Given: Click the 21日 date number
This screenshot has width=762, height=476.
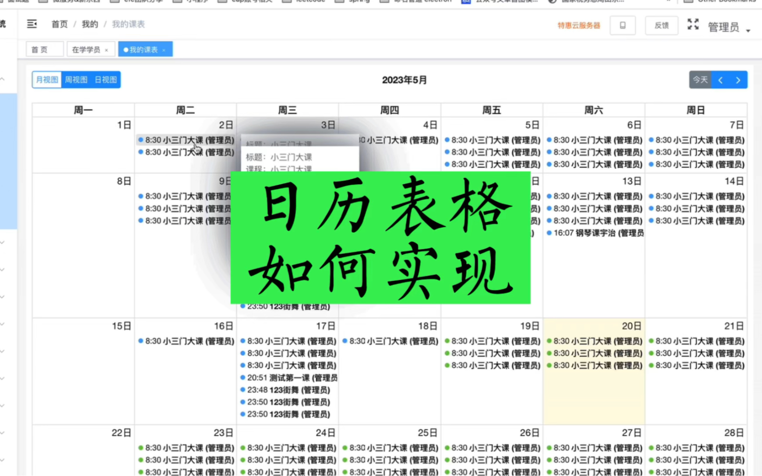Looking at the screenshot, I should pos(734,326).
